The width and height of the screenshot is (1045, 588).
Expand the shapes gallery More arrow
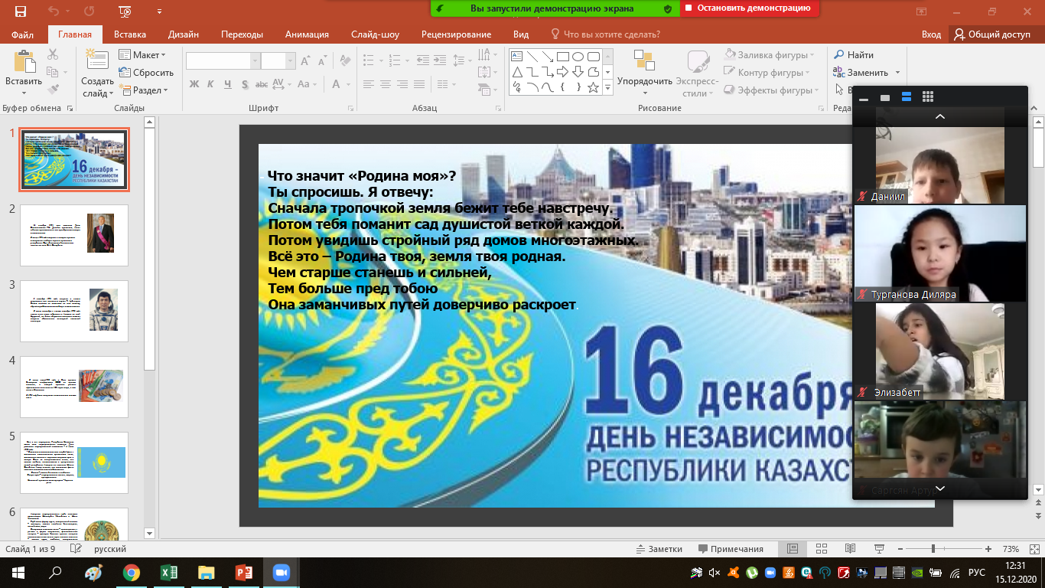tap(608, 88)
